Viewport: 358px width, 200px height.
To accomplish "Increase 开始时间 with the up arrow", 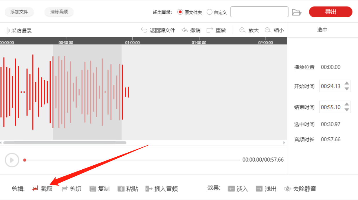I will 347,83.
